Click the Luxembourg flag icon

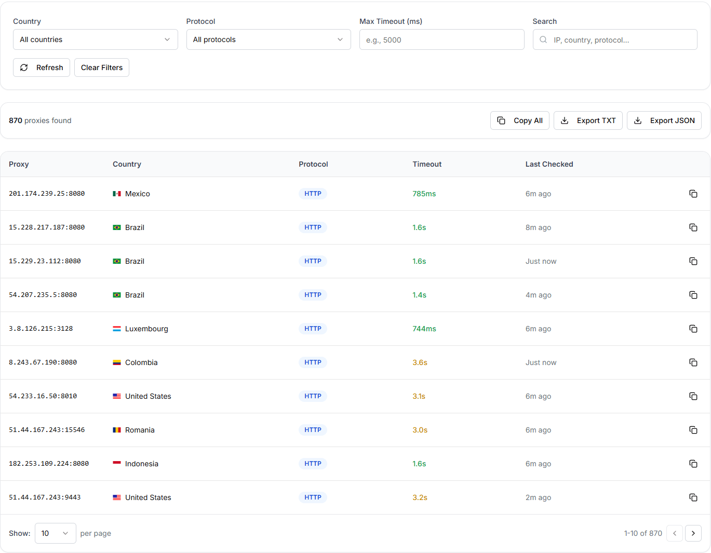pos(117,329)
